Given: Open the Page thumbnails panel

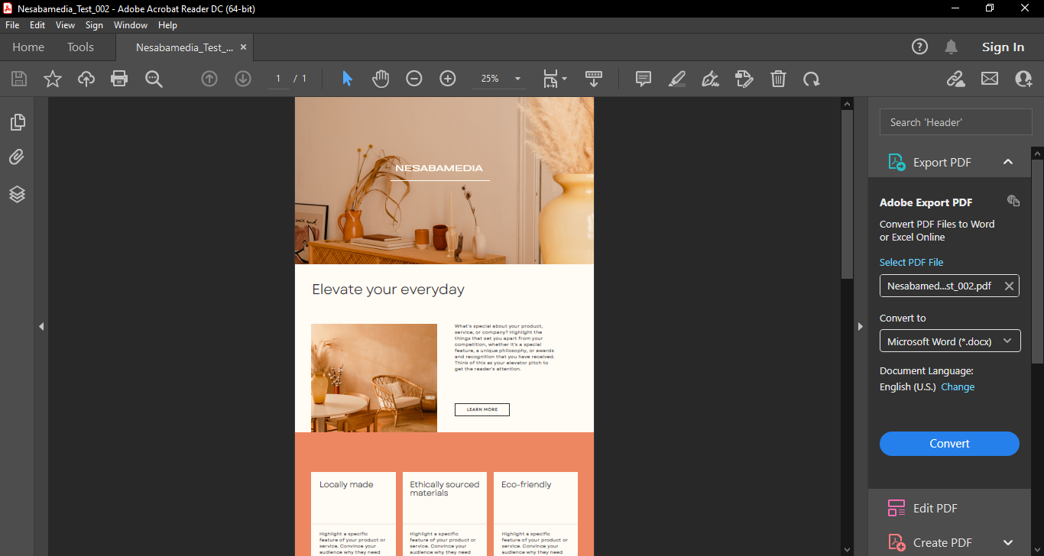Looking at the screenshot, I should pyautogui.click(x=17, y=122).
